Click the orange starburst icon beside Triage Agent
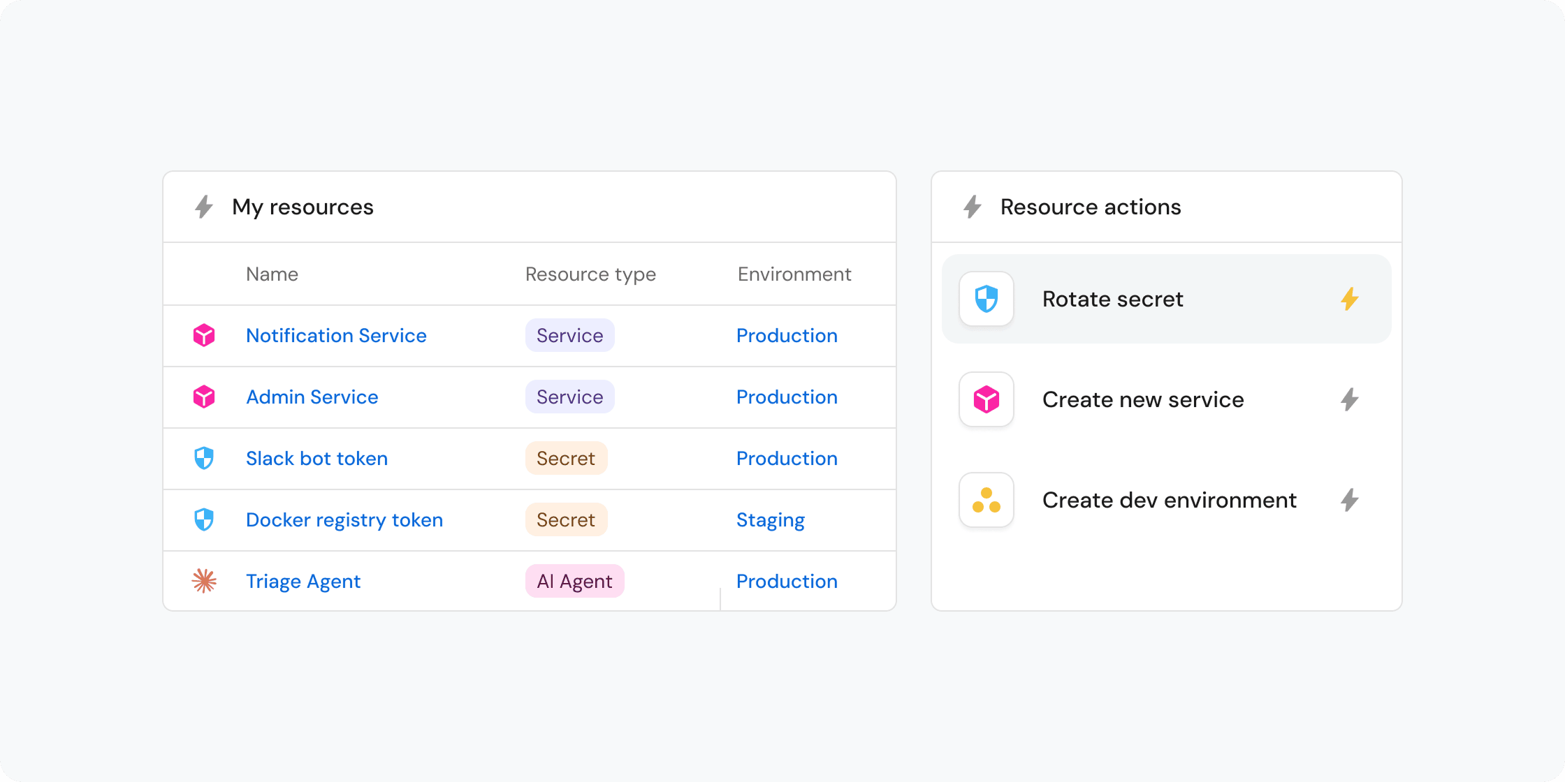Screen dimensions: 1565x782 [x=204, y=581]
